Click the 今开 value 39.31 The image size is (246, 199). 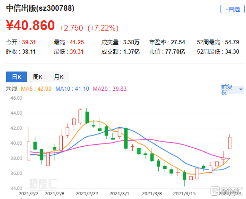click(29, 42)
